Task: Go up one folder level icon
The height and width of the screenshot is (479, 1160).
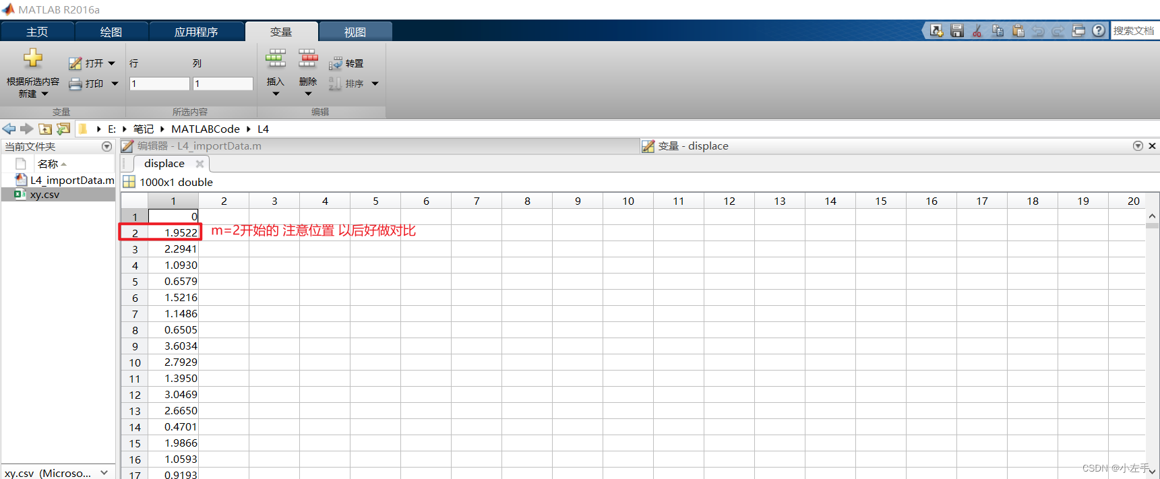Action: [45, 129]
